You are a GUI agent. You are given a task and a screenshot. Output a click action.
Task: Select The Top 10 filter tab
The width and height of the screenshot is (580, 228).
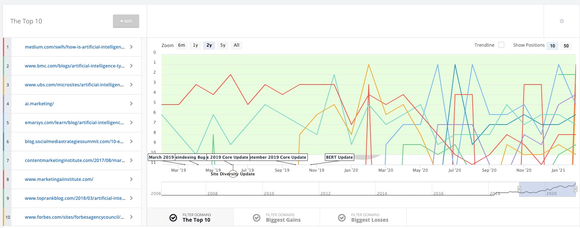pos(190,217)
